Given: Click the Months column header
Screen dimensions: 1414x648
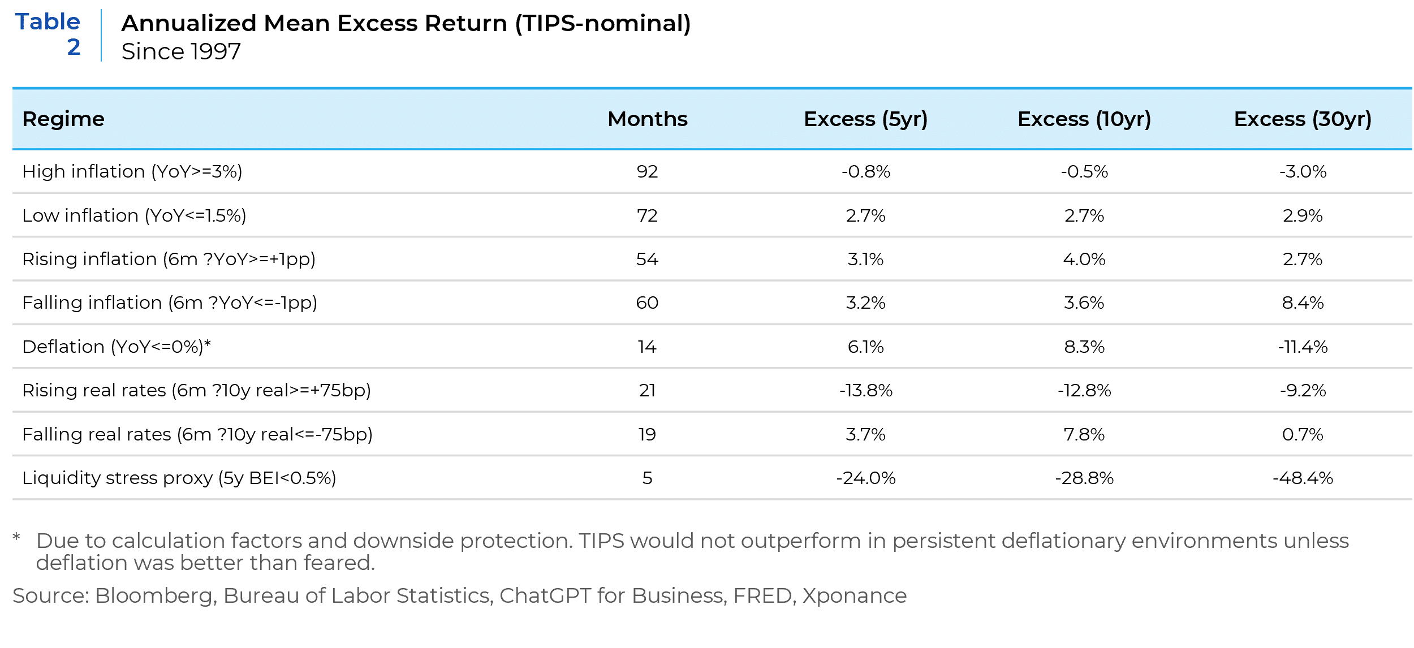Looking at the screenshot, I should [x=647, y=119].
